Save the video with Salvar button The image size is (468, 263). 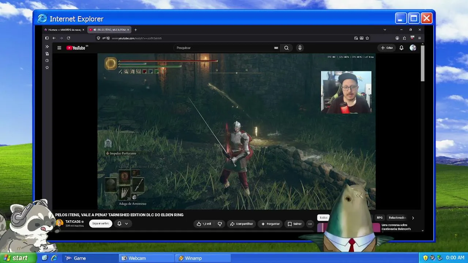coord(294,224)
